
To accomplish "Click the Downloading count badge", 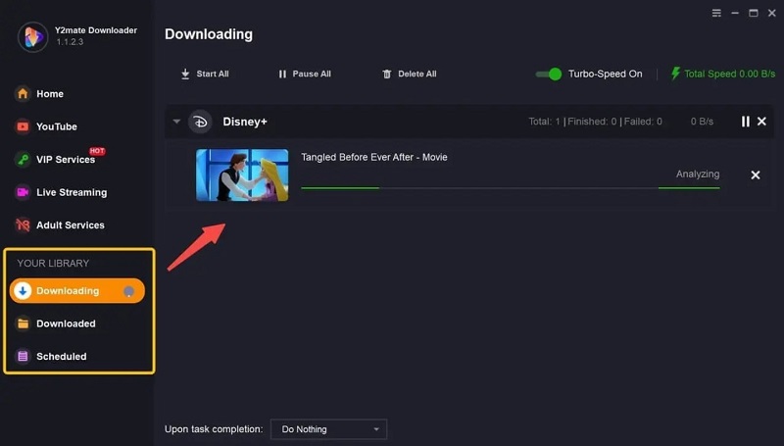I will 129,291.
